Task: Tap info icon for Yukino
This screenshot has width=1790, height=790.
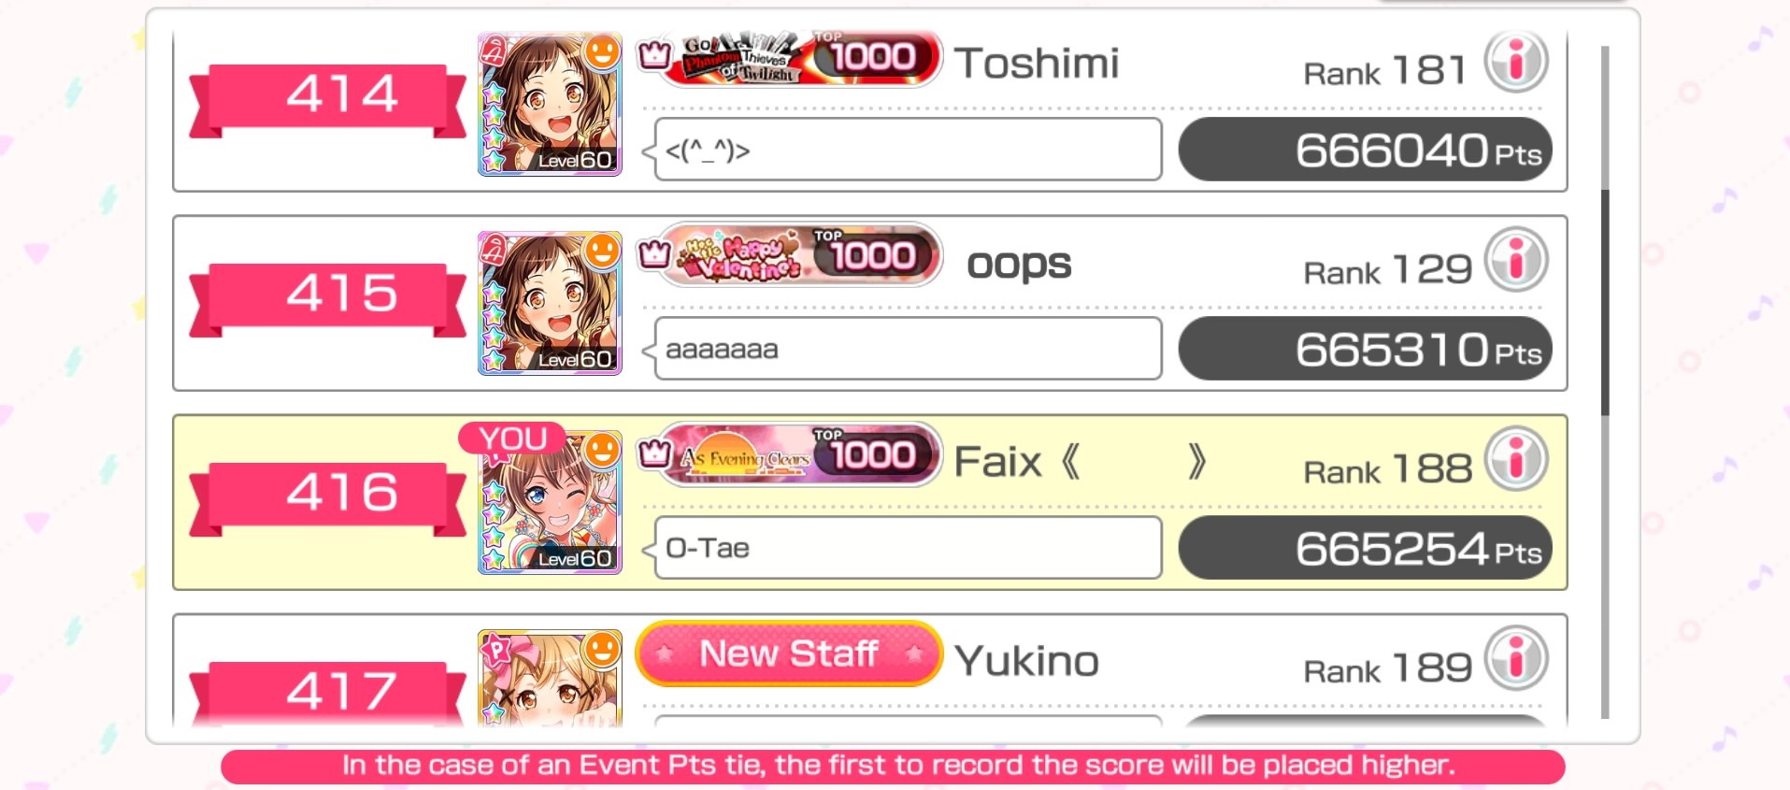Action: point(1516,658)
